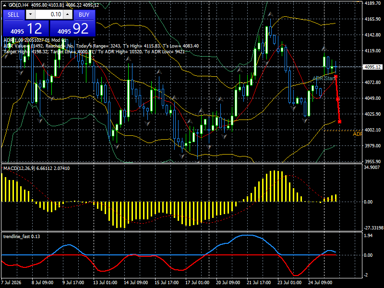Click the 13 Jul 01:00 time label

coord(105,283)
